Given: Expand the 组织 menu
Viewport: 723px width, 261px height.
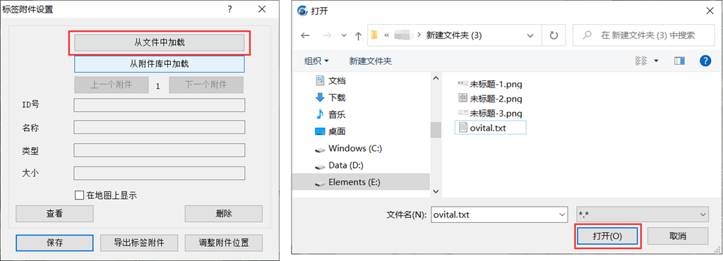Looking at the screenshot, I should pyautogui.click(x=317, y=61).
